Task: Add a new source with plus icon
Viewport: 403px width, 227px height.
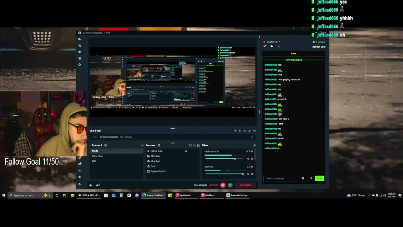Action: 159,145
